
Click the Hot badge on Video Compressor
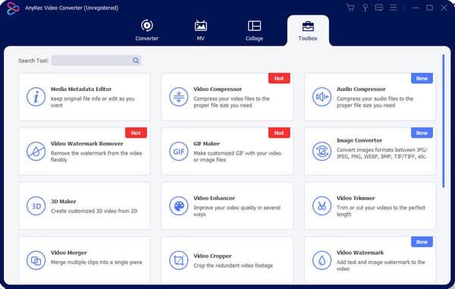tap(279, 78)
